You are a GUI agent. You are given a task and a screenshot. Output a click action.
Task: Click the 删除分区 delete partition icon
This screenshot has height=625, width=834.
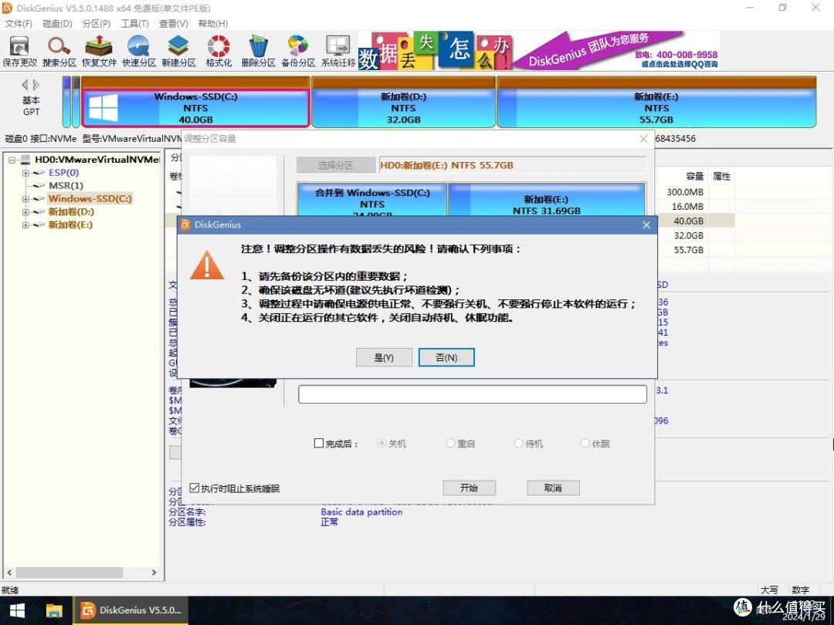(x=259, y=52)
